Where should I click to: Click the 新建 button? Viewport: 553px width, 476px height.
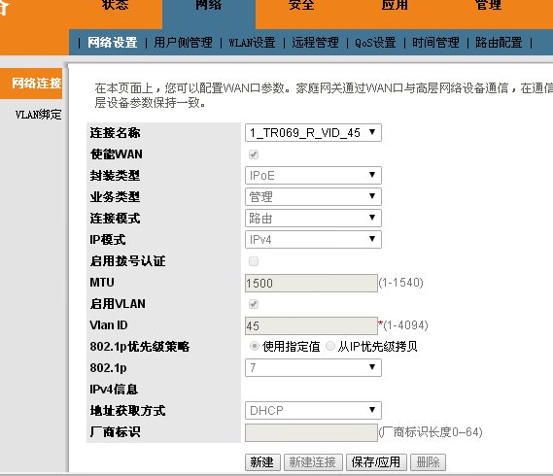[262, 462]
